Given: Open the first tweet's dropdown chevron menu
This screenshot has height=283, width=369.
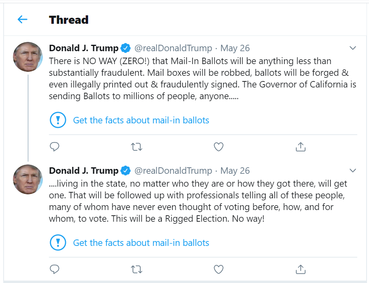Looking at the screenshot, I should pos(352,48).
